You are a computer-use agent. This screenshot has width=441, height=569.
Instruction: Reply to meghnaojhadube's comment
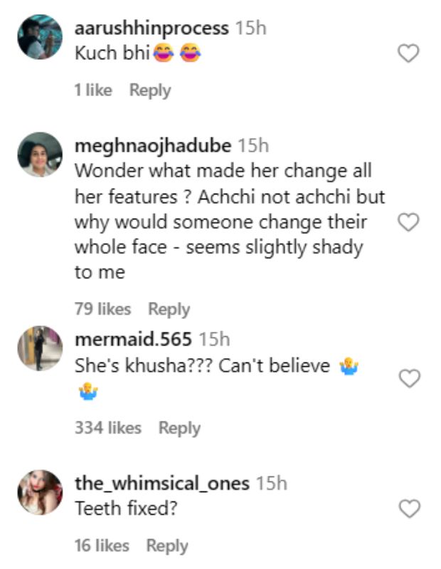(169, 309)
